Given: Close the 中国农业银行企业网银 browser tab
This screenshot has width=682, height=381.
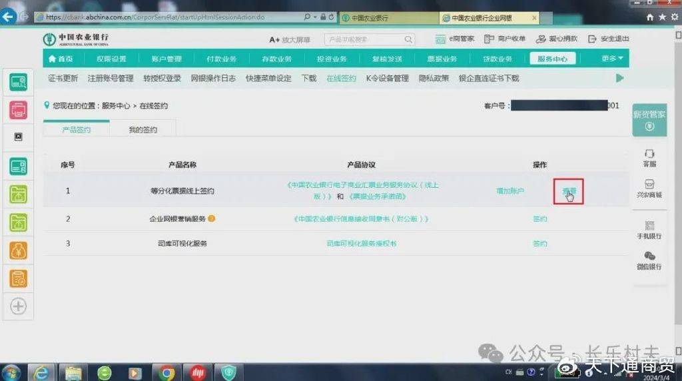Looking at the screenshot, I should coord(534,18).
